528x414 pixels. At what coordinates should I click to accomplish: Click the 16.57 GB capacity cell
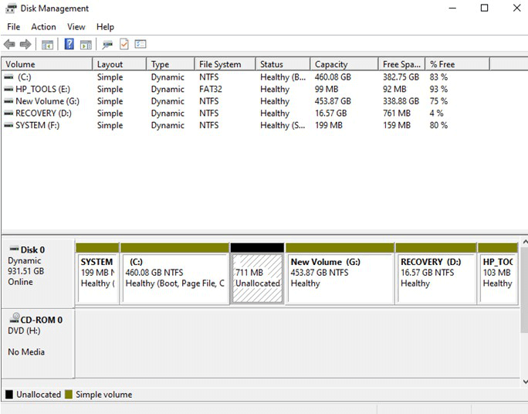330,114
